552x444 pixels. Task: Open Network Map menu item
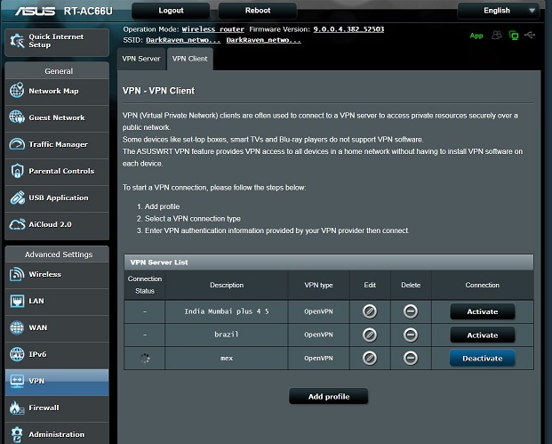(57, 91)
